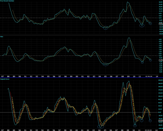Click -28,00 on the oscillator price scale
Screen dimensions: 163x131
coord(160,34)
